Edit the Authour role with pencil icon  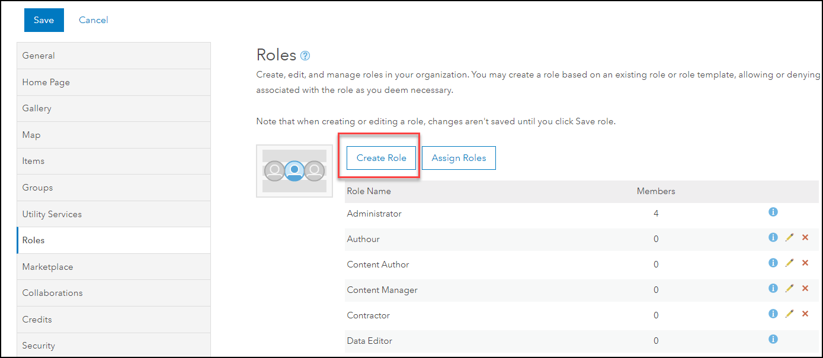click(x=789, y=237)
